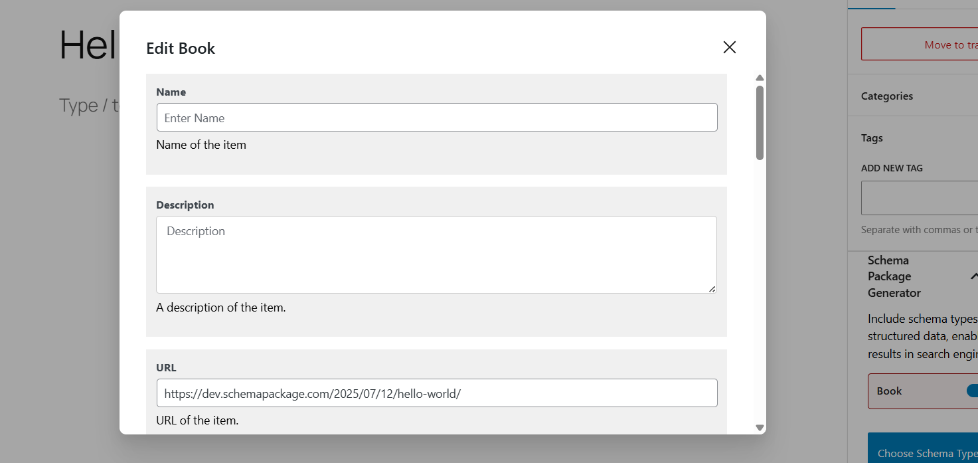Click the Schema Package Generator panel title
978x463 pixels.
894,276
